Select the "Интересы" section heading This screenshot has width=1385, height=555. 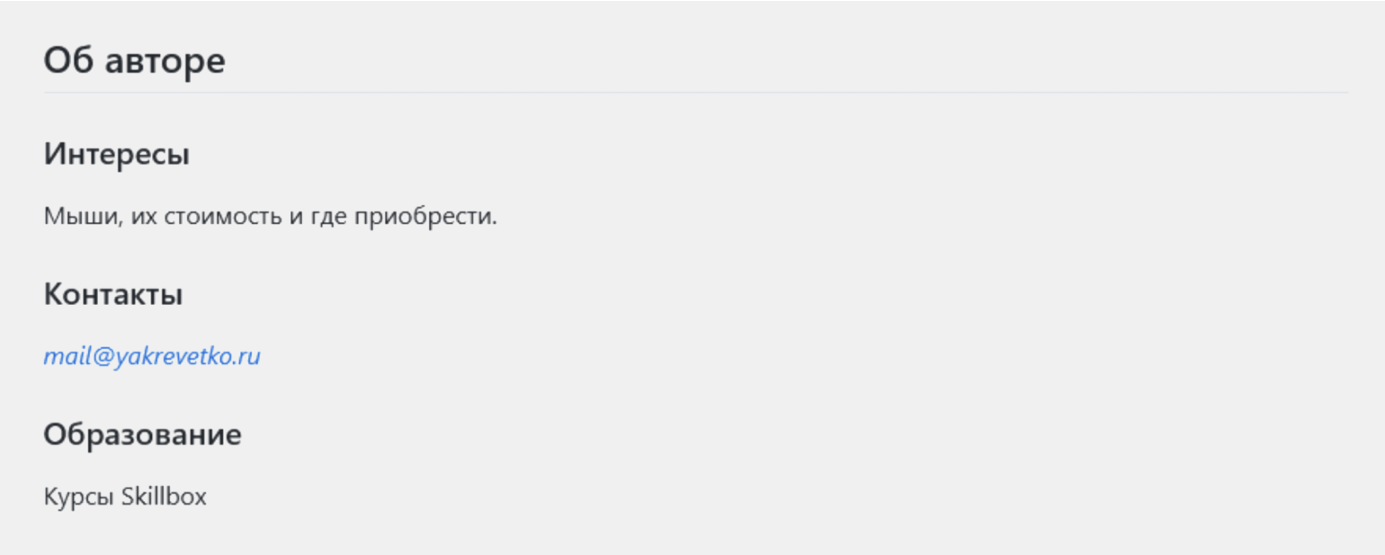point(116,155)
